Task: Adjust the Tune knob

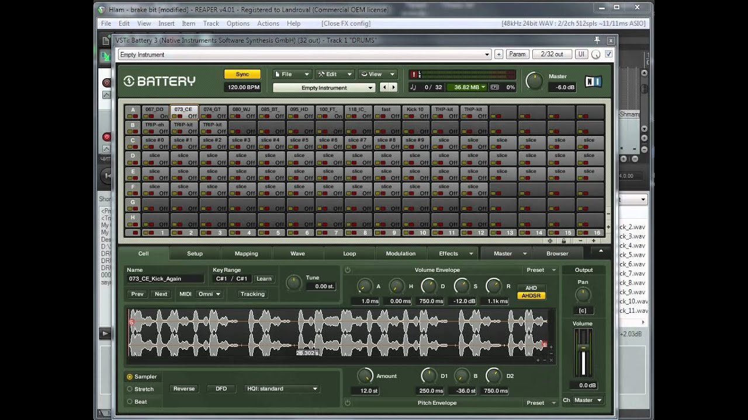Action: tap(293, 283)
